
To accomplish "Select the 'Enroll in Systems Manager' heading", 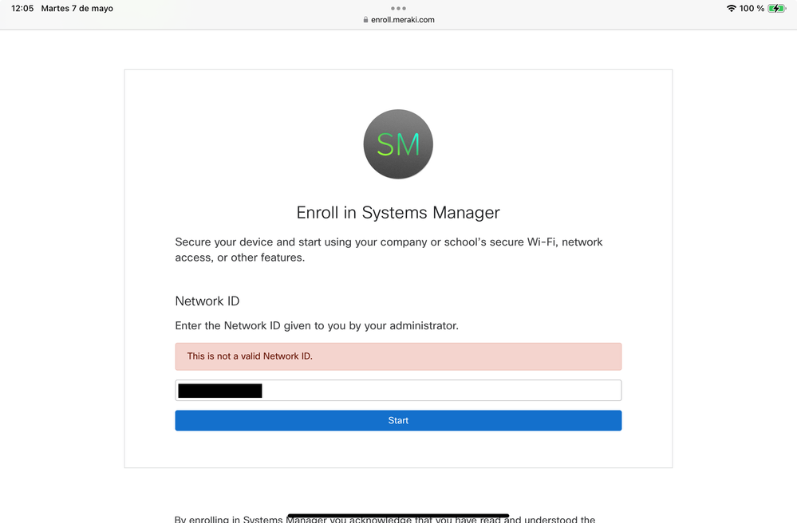I will pyautogui.click(x=398, y=212).
